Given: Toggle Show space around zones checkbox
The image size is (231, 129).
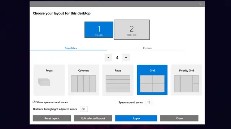Looking at the screenshot, I should (34, 102).
